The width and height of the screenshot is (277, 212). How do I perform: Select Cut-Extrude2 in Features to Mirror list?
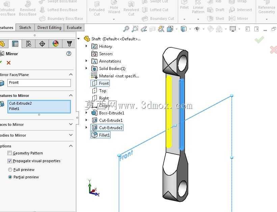coord(20,103)
